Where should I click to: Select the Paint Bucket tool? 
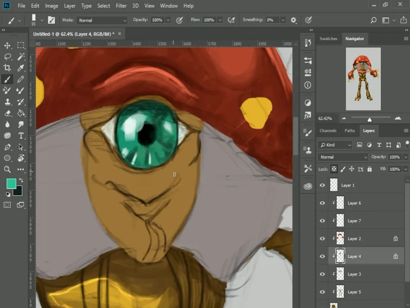pos(21,113)
